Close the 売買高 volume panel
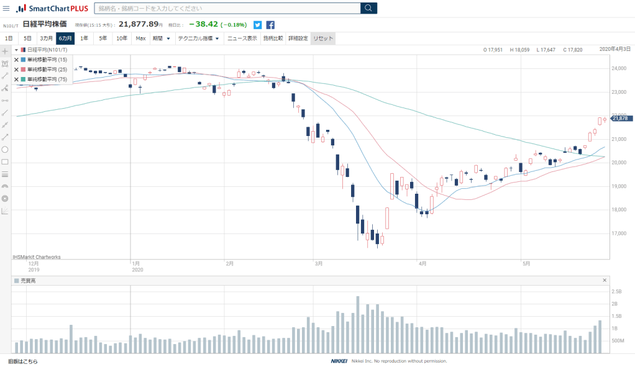Image resolution: width=635 pixels, height=367 pixels. (x=605, y=281)
